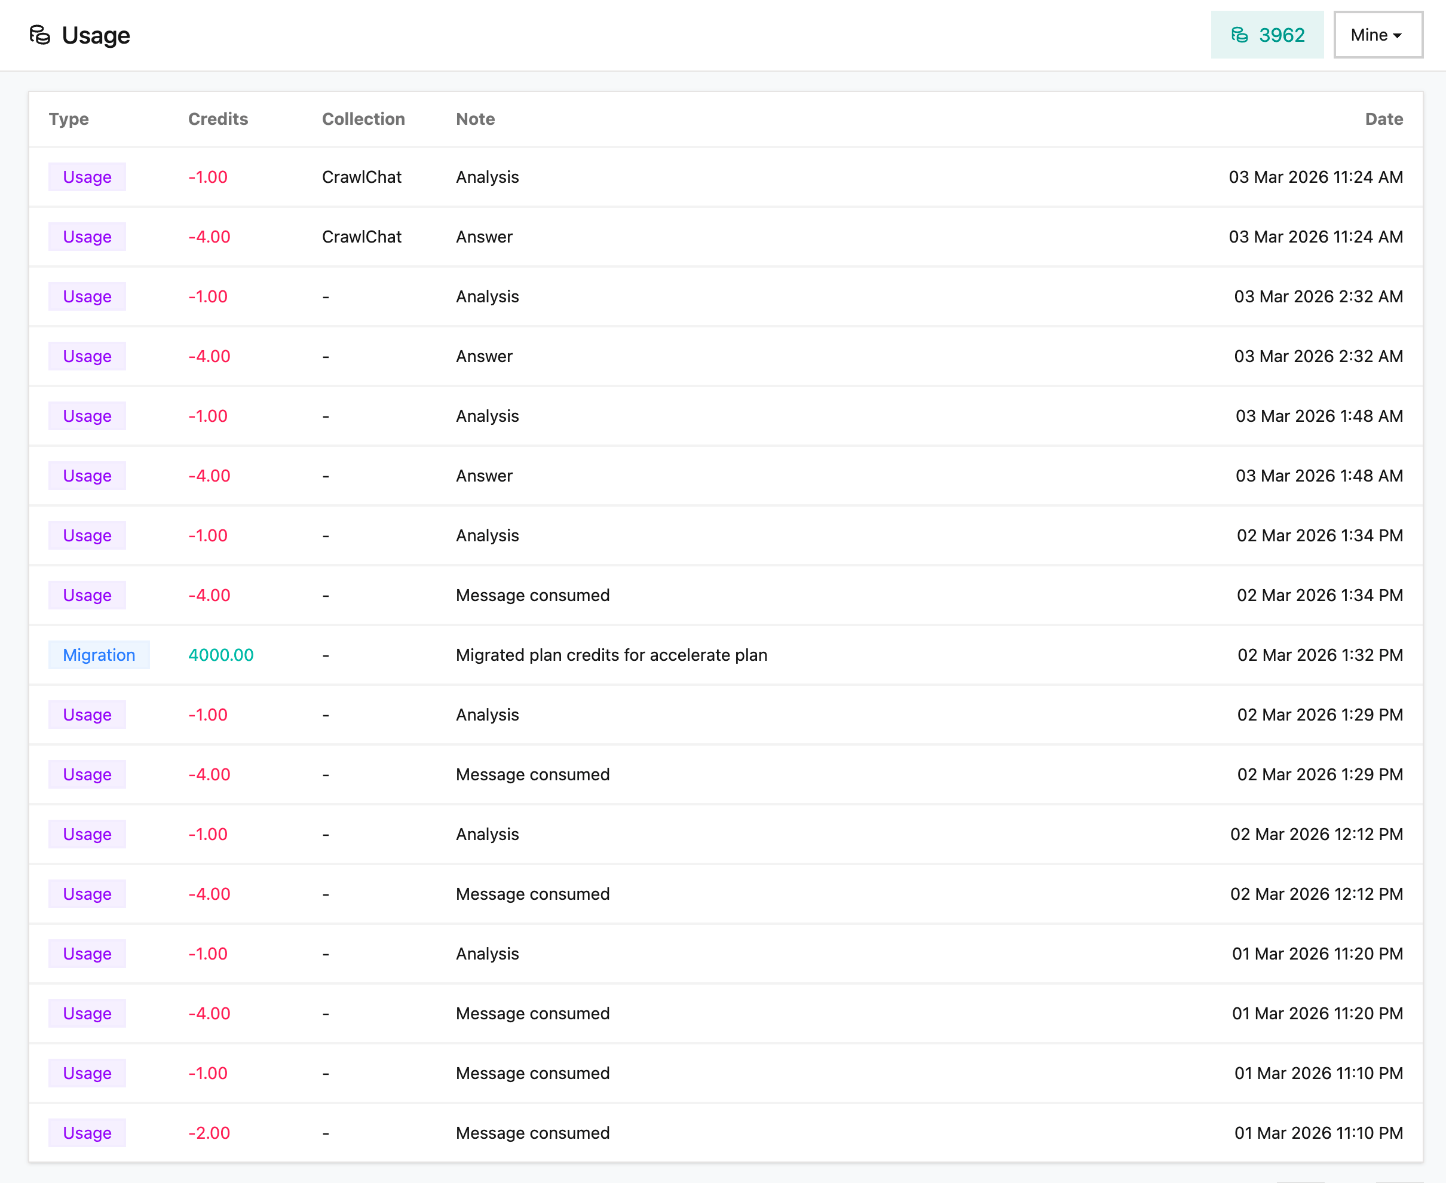The height and width of the screenshot is (1183, 1446).
Task: Click the 3962 credits balance badge
Action: coord(1267,35)
